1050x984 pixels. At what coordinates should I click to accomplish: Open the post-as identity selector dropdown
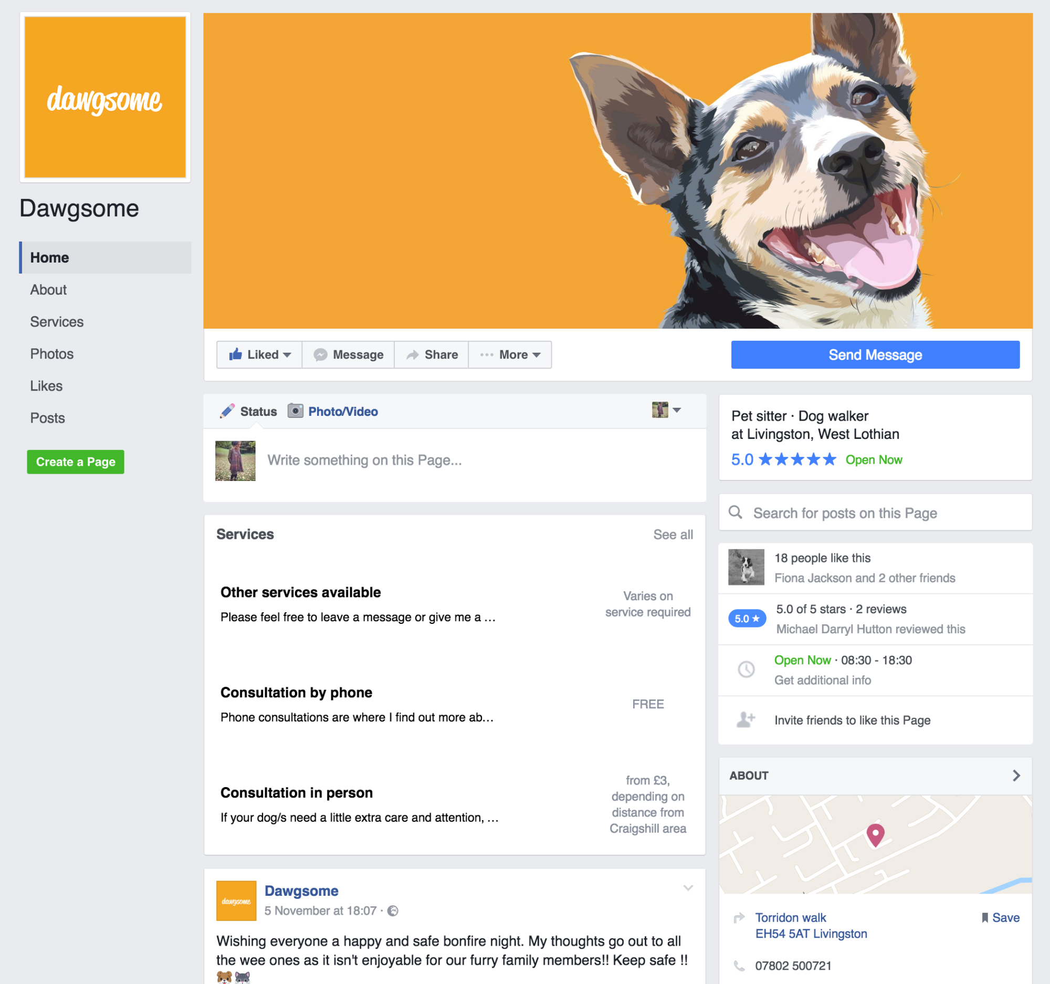coord(666,410)
